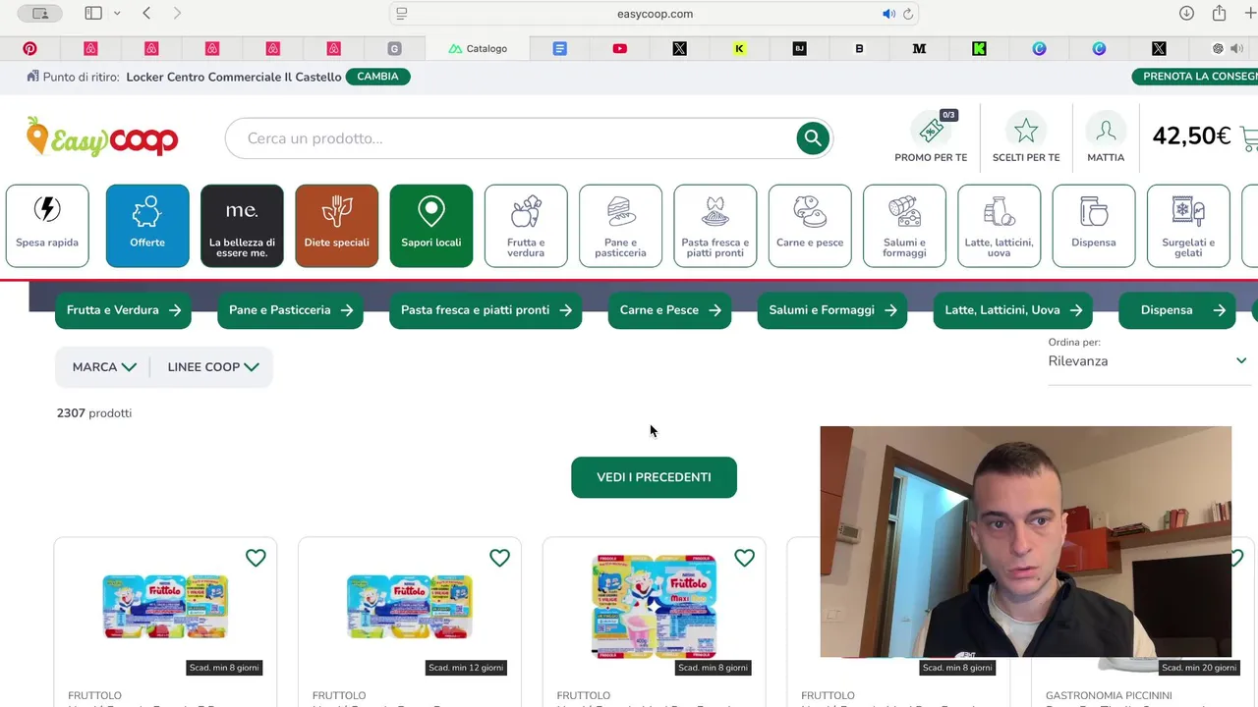Mute the tab audio speaker icon
The height and width of the screenshot is (707, 1258).
(x=888, y=14)
